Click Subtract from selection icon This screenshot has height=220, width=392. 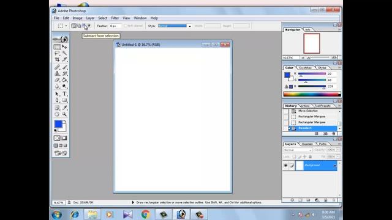point(84,26)
